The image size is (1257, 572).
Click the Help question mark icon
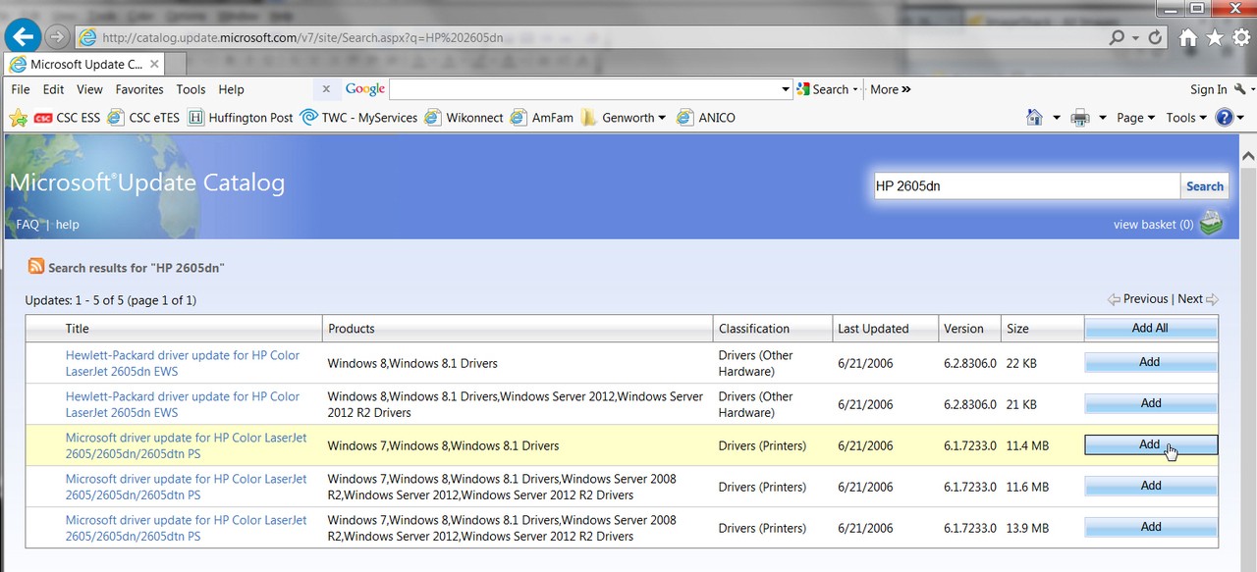(x=1225, y=117)
